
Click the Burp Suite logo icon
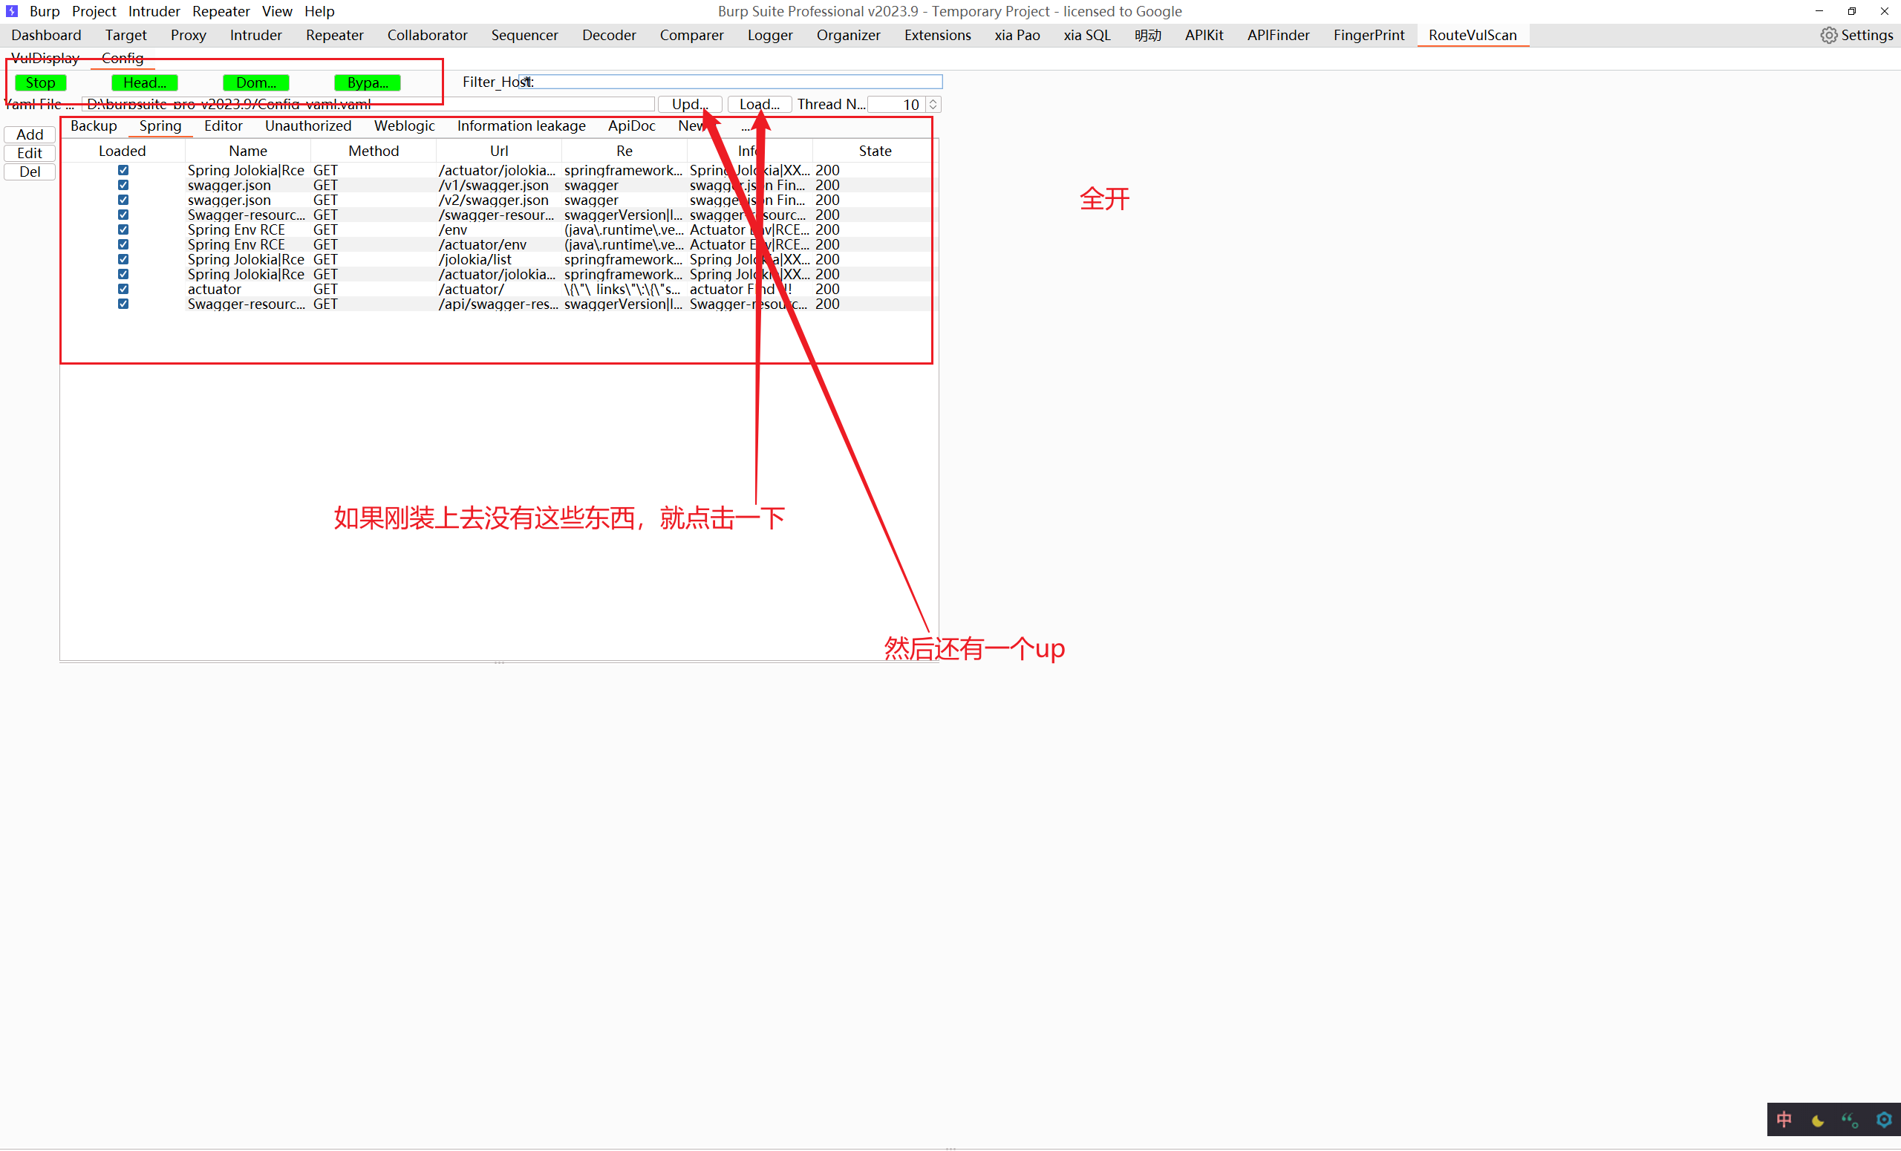click(x=12, y=11)
